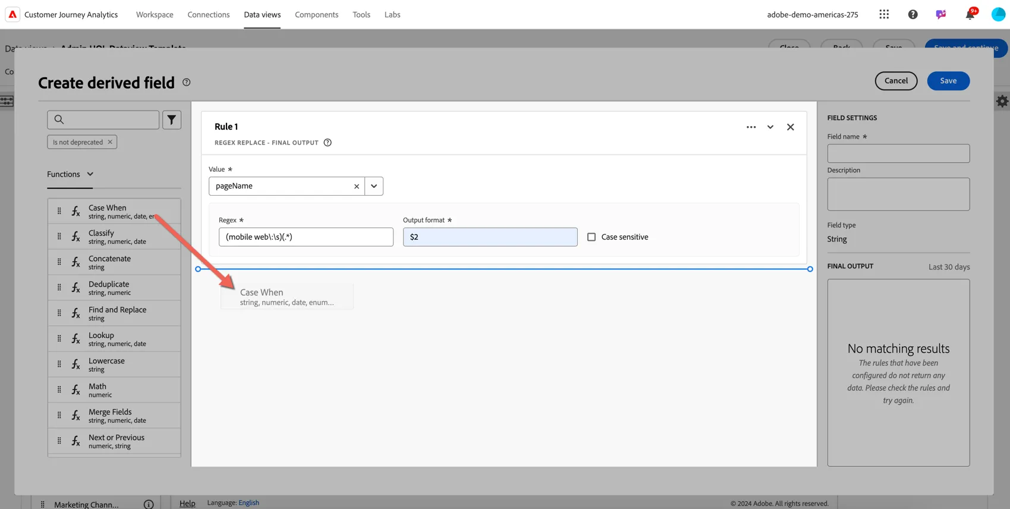Viewport: 1010px width, 509px height.
Task: Click the Adobe logo icon
Action: click(12, 14)
